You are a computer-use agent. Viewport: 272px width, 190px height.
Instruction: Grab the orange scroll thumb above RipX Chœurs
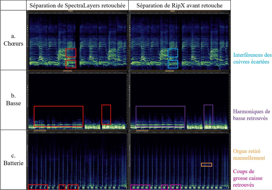(173, 11)
